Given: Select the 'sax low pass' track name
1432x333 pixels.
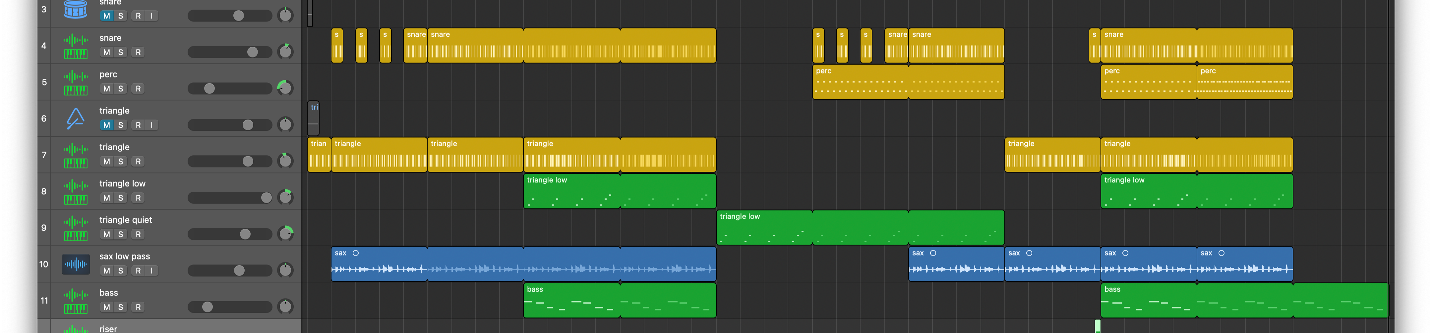Looking at the screenshot, I should (125, 257).
